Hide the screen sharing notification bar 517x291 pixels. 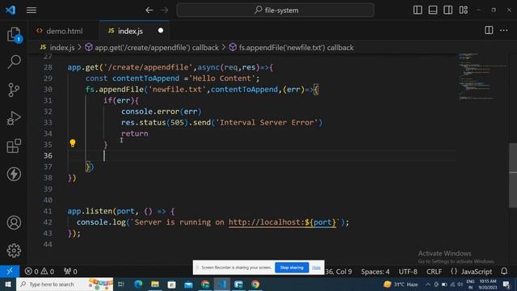point(316,268)
